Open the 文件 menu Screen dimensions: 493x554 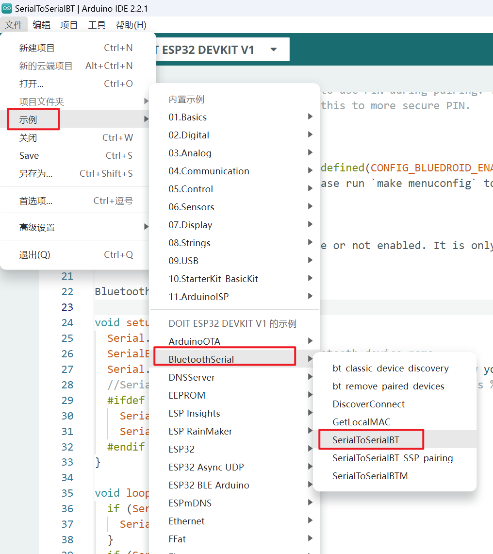click(14, 25)
